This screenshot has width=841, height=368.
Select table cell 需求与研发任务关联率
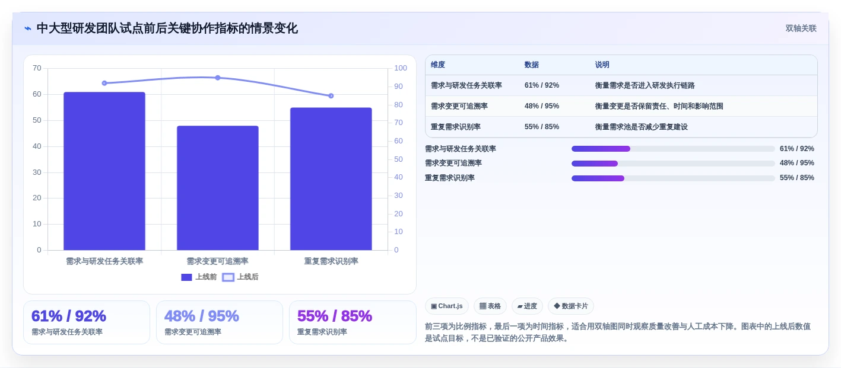point(466,85)
